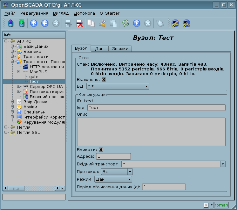Start cyclic refresh with the blue play icon
This screenshot has width=237, height=210.
coord(137,23)
